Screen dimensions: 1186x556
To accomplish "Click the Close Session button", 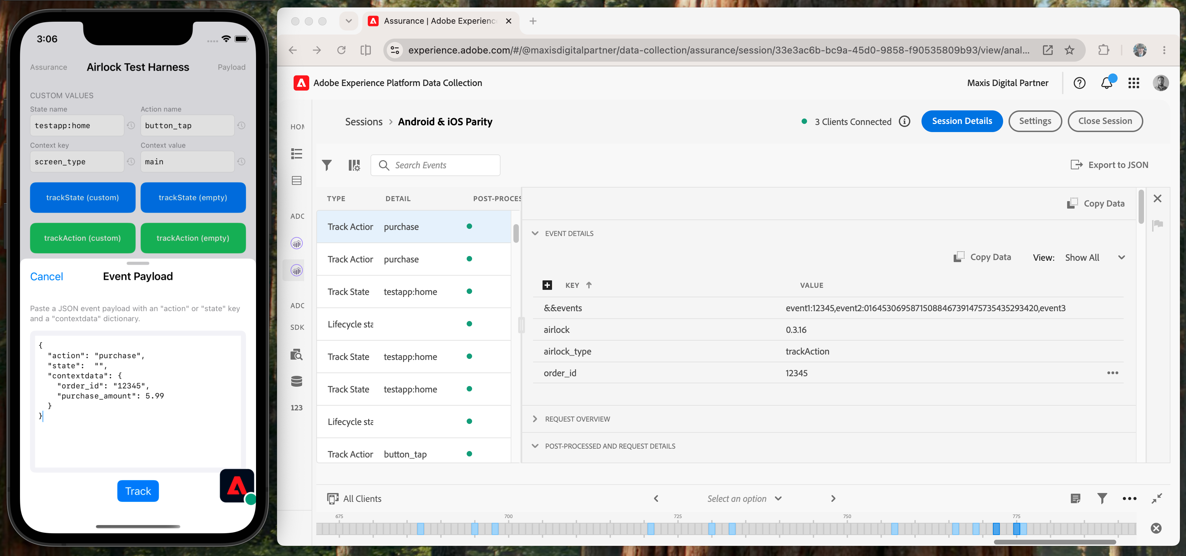I will 1105,121.
